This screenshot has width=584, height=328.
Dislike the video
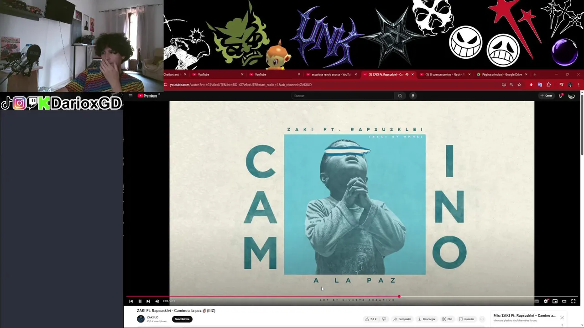(384, 319)
